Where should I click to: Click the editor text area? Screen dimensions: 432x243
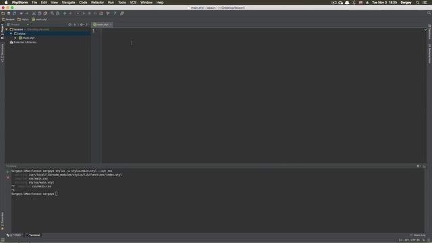coord(263,97)
